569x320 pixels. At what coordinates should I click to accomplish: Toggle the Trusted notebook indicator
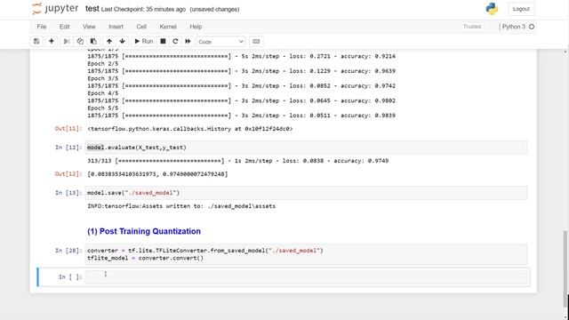click(472, 27)
